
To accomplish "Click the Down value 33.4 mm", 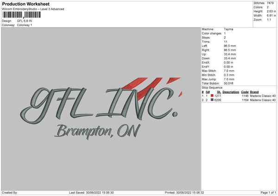I will pos(230,58).
